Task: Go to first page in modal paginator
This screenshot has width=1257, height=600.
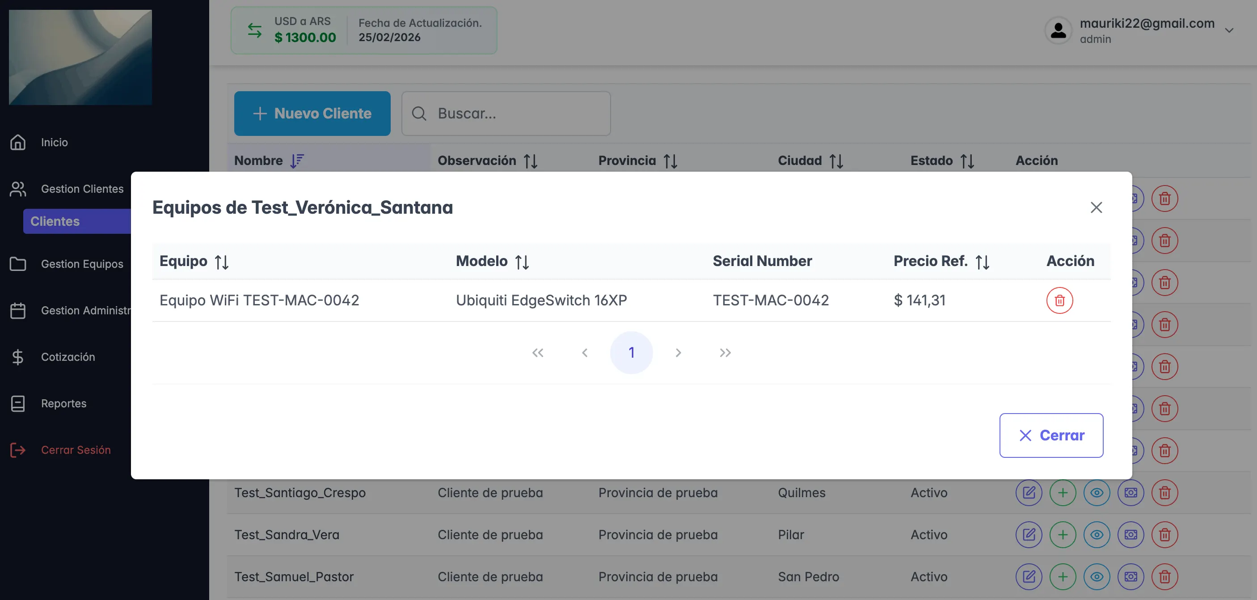Action: [x=537, y=352]
